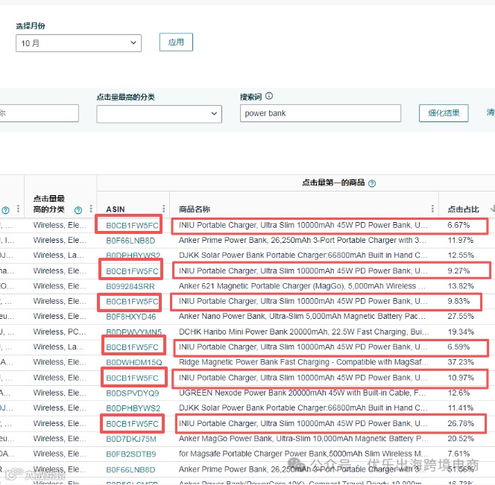Open the ASIN column options menu dots
495x485 pixels.
(163, 209)
